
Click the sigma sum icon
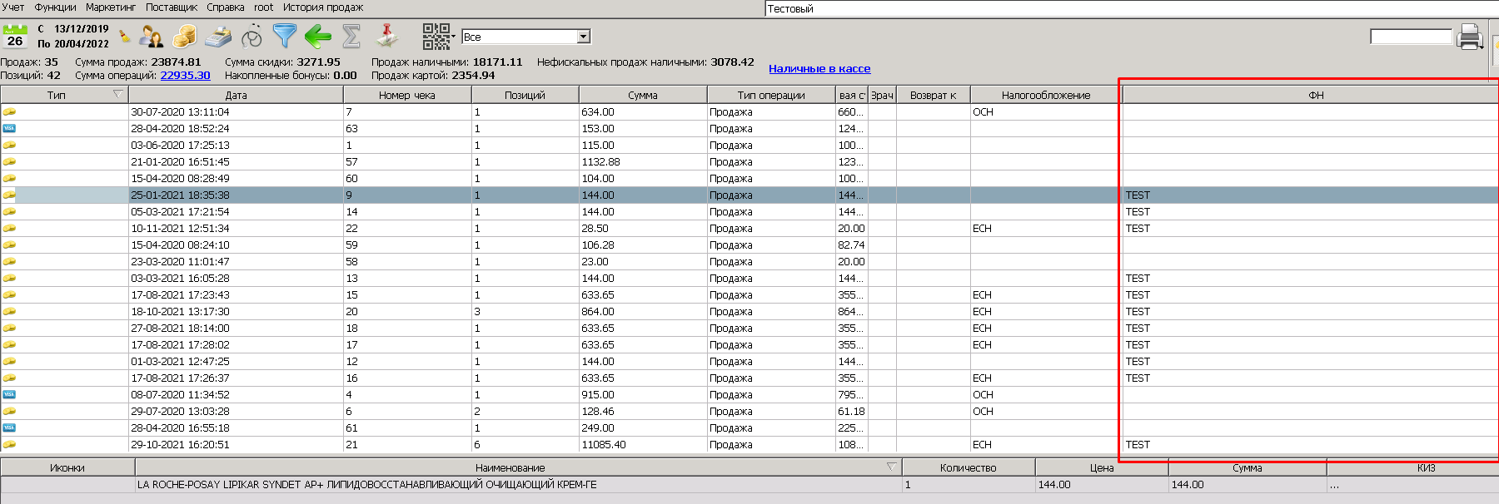[351, 37]
